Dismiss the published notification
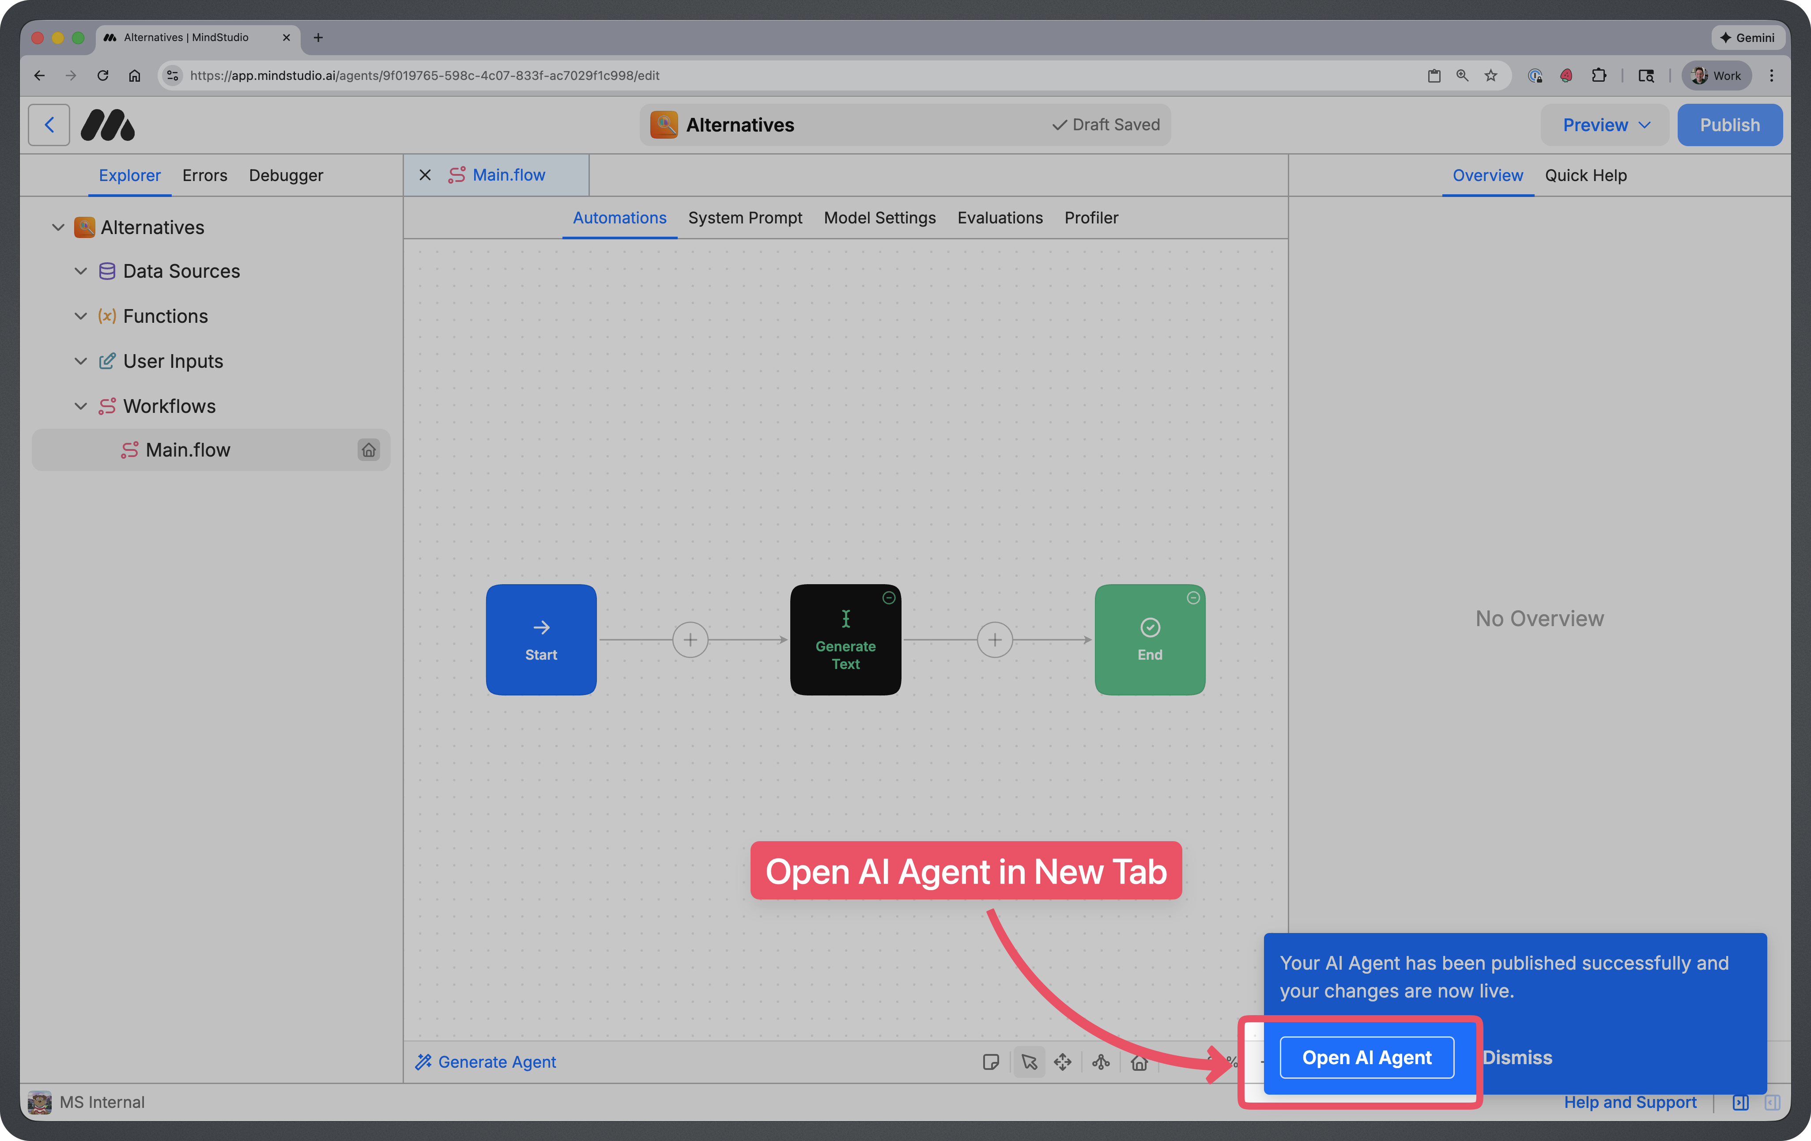Screen dimensions: 1811x1141 point(1518,1057)
